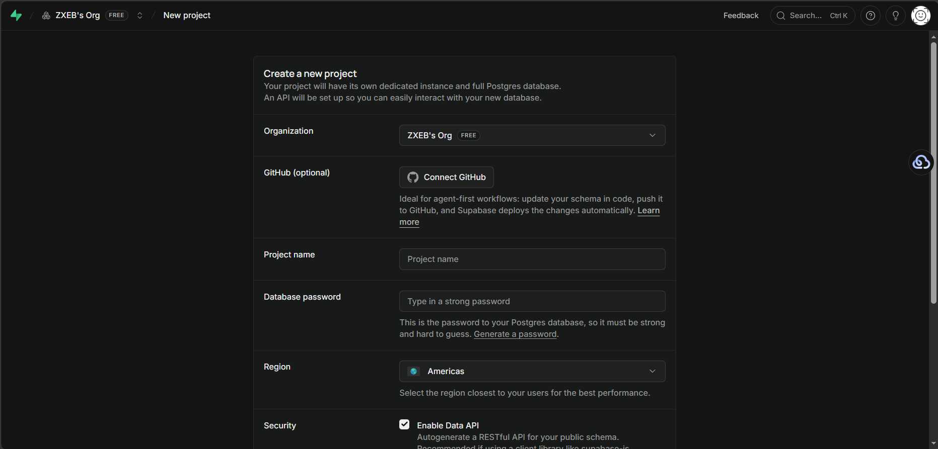Click the page vertical scrollbar
This screenshot has height=449, width=938.
pos(933,172)
